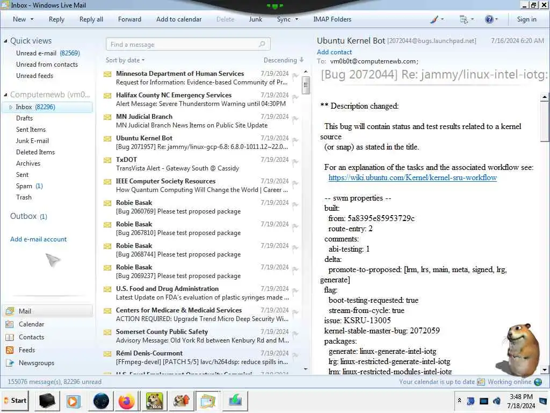Click the Working online globe status icon
This screenshot has height=413, width=550.
click(538, 382)
